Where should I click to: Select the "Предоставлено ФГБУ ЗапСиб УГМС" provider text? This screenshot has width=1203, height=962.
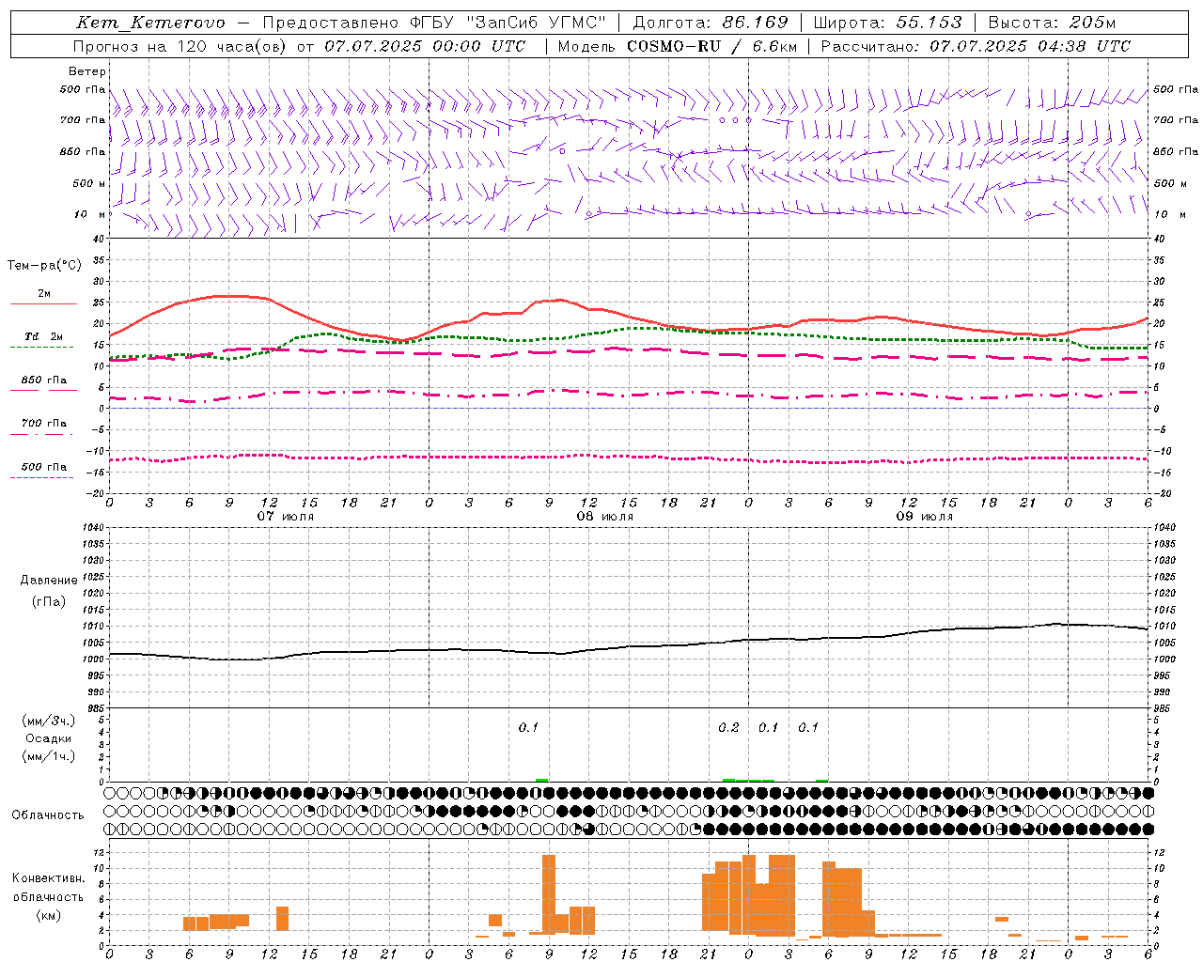[434, 23]
